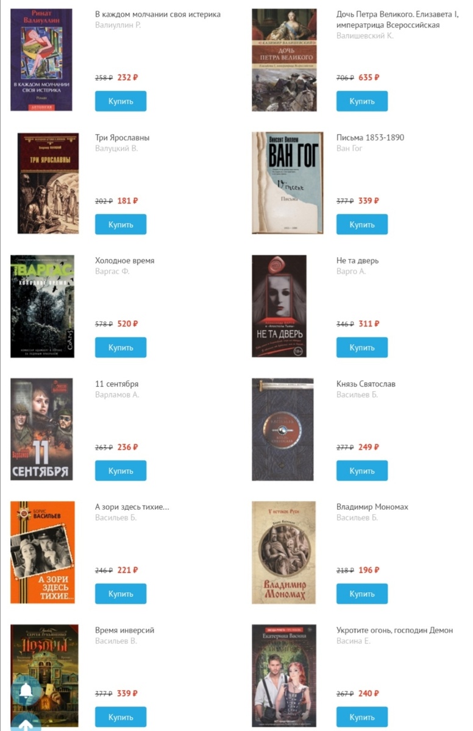Open the '11 сентября' title link

pyautogui.click(x=117, y=384)
